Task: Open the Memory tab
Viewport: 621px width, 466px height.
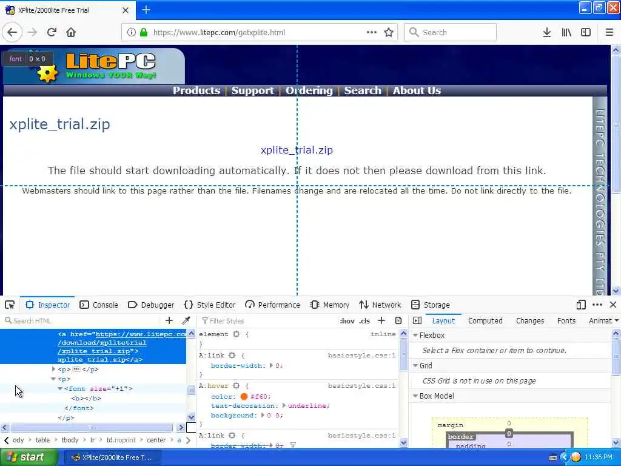Action: 330,305
